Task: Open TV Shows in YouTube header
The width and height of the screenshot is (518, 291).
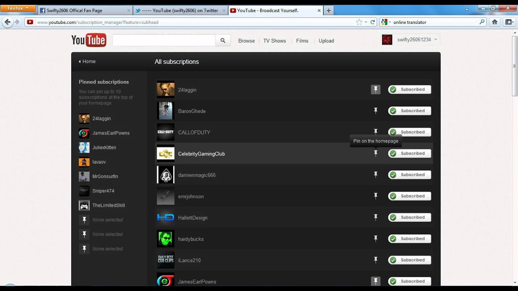Action: pos(274,41)
